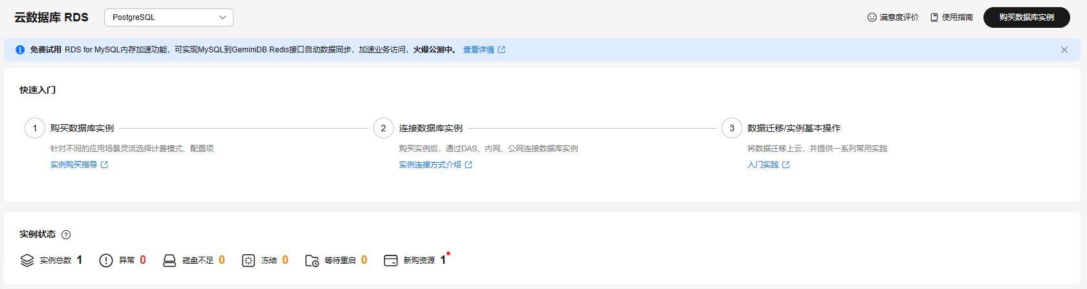The width and height of the screenshot is (1087, 289).
Task: Click the 新购资源 status label
Action: (x=419, y=261)
